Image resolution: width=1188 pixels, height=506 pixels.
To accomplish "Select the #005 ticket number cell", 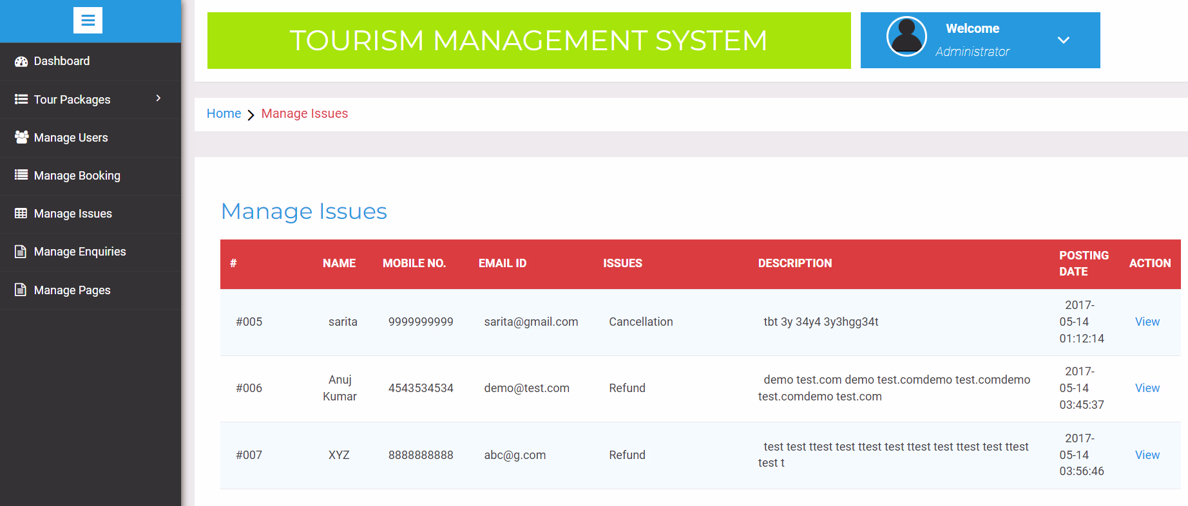I will pyautogui.click(x=249, y=322).
